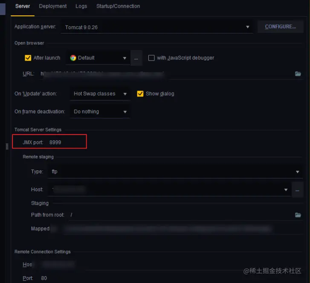The width and height of the screenshot is (310, 283).
Task: Open the On 'Update' action dropdown
Action: pyautogui.click(x=100, y=94)
